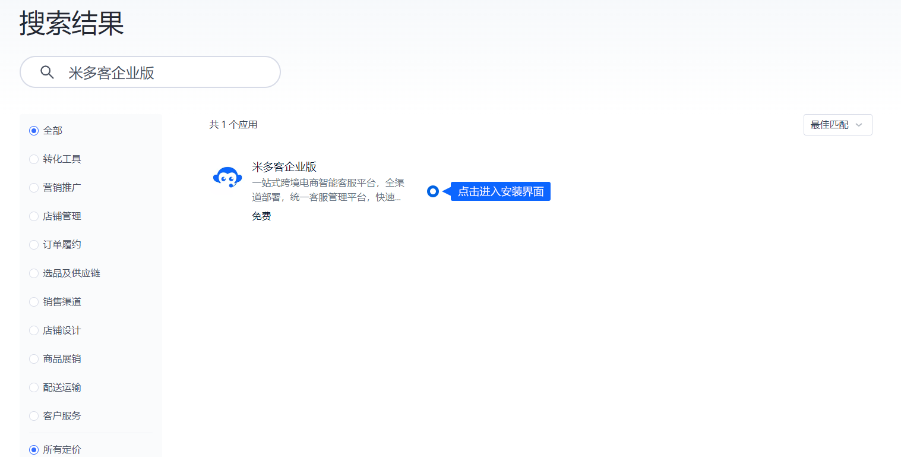Click into the 米多客企业版 search field

[x=166, y=73]
